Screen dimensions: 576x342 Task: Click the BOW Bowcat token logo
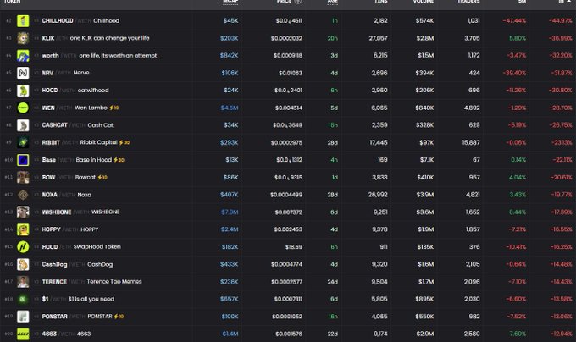point(23,177)
